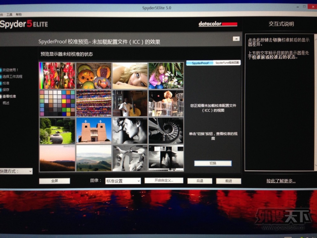The height and width of the screenshot is (238, 317).
Task: Open the 按此了解更多... link
Action: pos(281,181)
